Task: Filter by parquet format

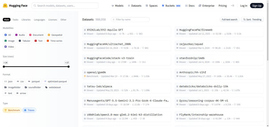Action: pos(34,81)
